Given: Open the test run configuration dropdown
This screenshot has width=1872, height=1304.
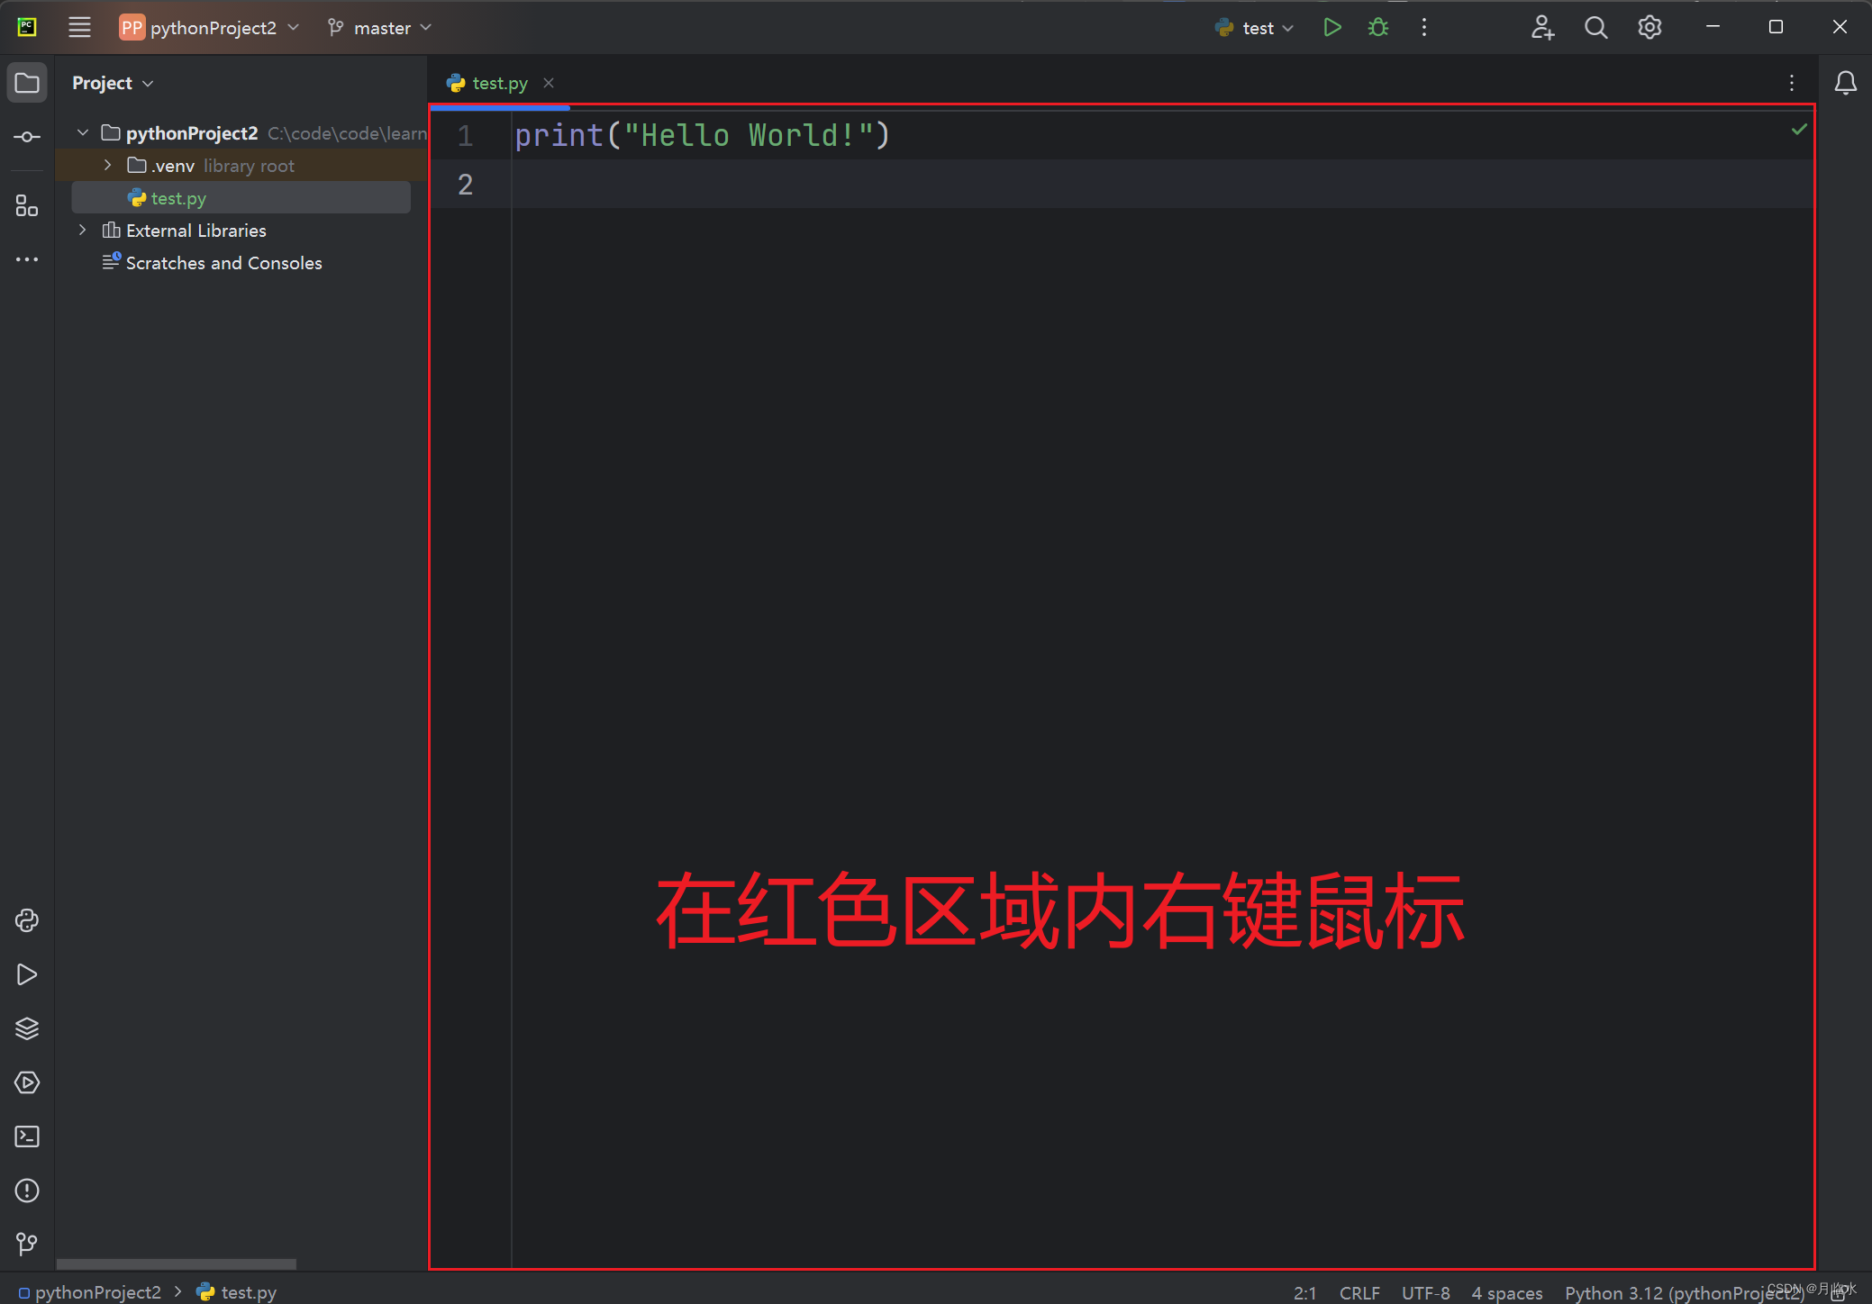Looking at the screenshot, I should [x=1258, y=28].
